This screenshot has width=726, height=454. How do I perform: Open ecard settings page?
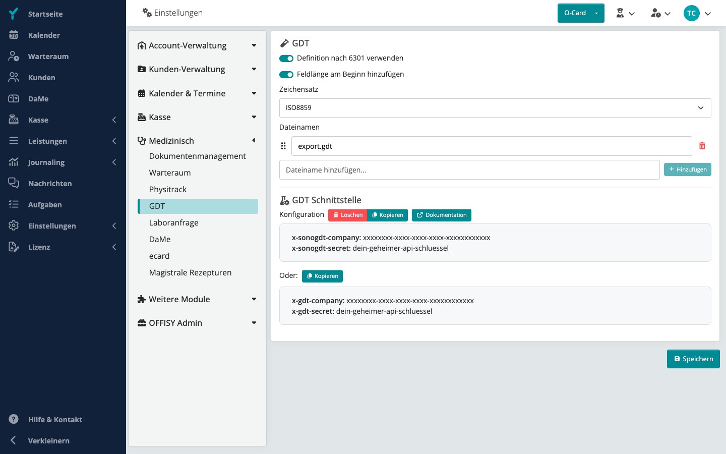coord(198,256)
